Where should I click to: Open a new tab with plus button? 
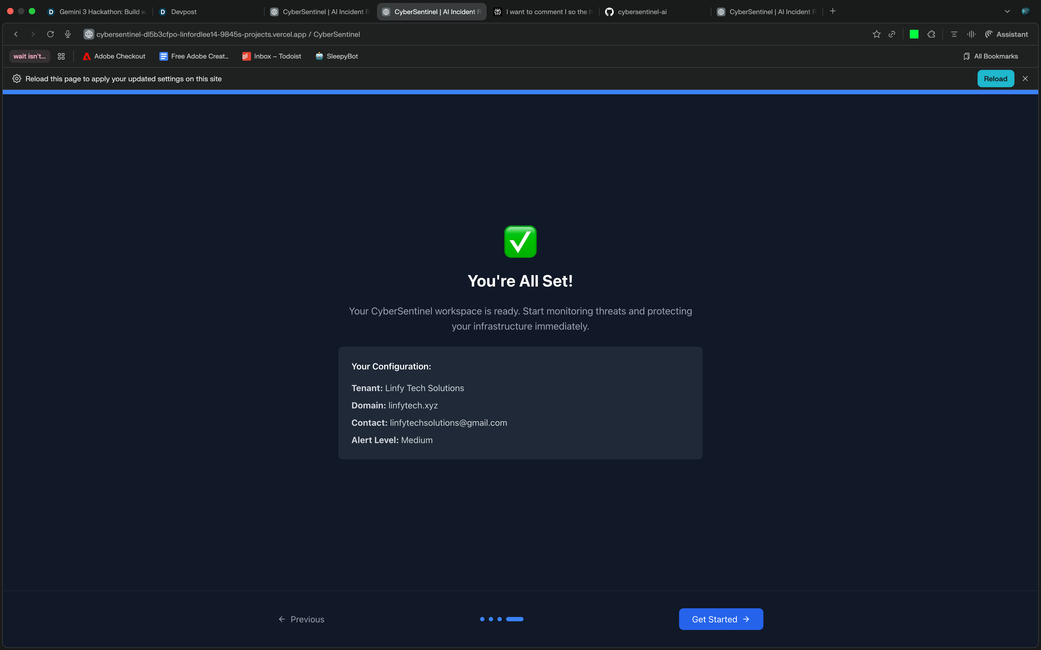coord(833,11)
